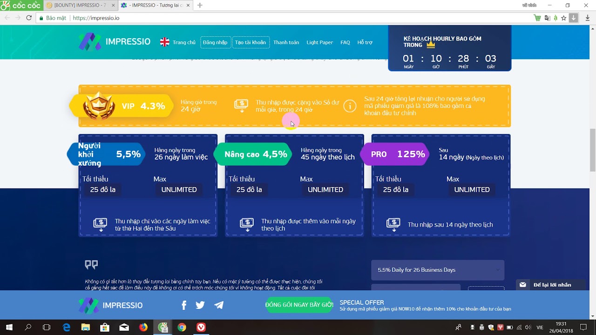
Task: Open FAQ menu item
Action: click(x=345, y=42)
